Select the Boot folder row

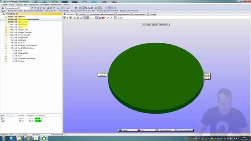tap(20, 51)
